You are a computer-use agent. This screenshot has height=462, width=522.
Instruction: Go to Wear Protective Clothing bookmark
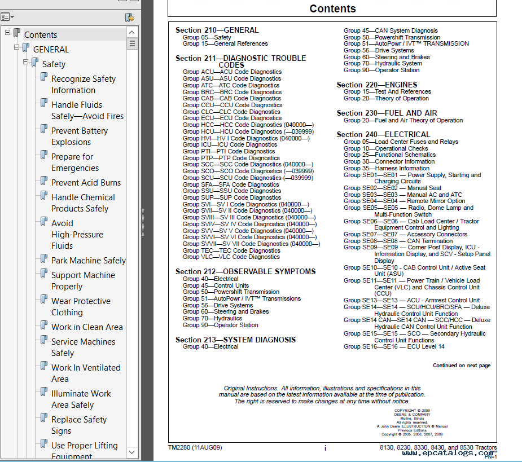81,307
